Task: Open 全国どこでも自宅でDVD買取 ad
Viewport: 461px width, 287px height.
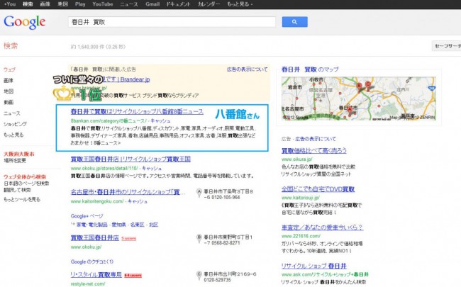Action: (318, 189)
